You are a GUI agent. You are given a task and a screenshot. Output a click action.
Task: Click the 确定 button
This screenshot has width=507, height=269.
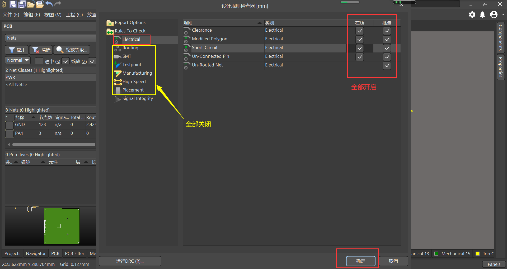click(361, 261)
